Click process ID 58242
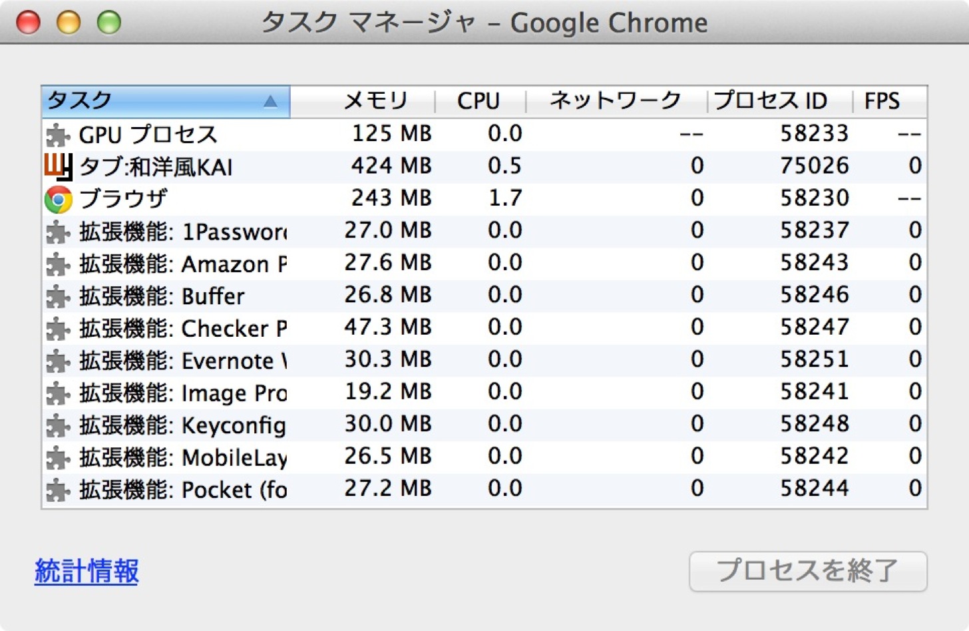The image size is (969, 631). (x=815, y=456)
